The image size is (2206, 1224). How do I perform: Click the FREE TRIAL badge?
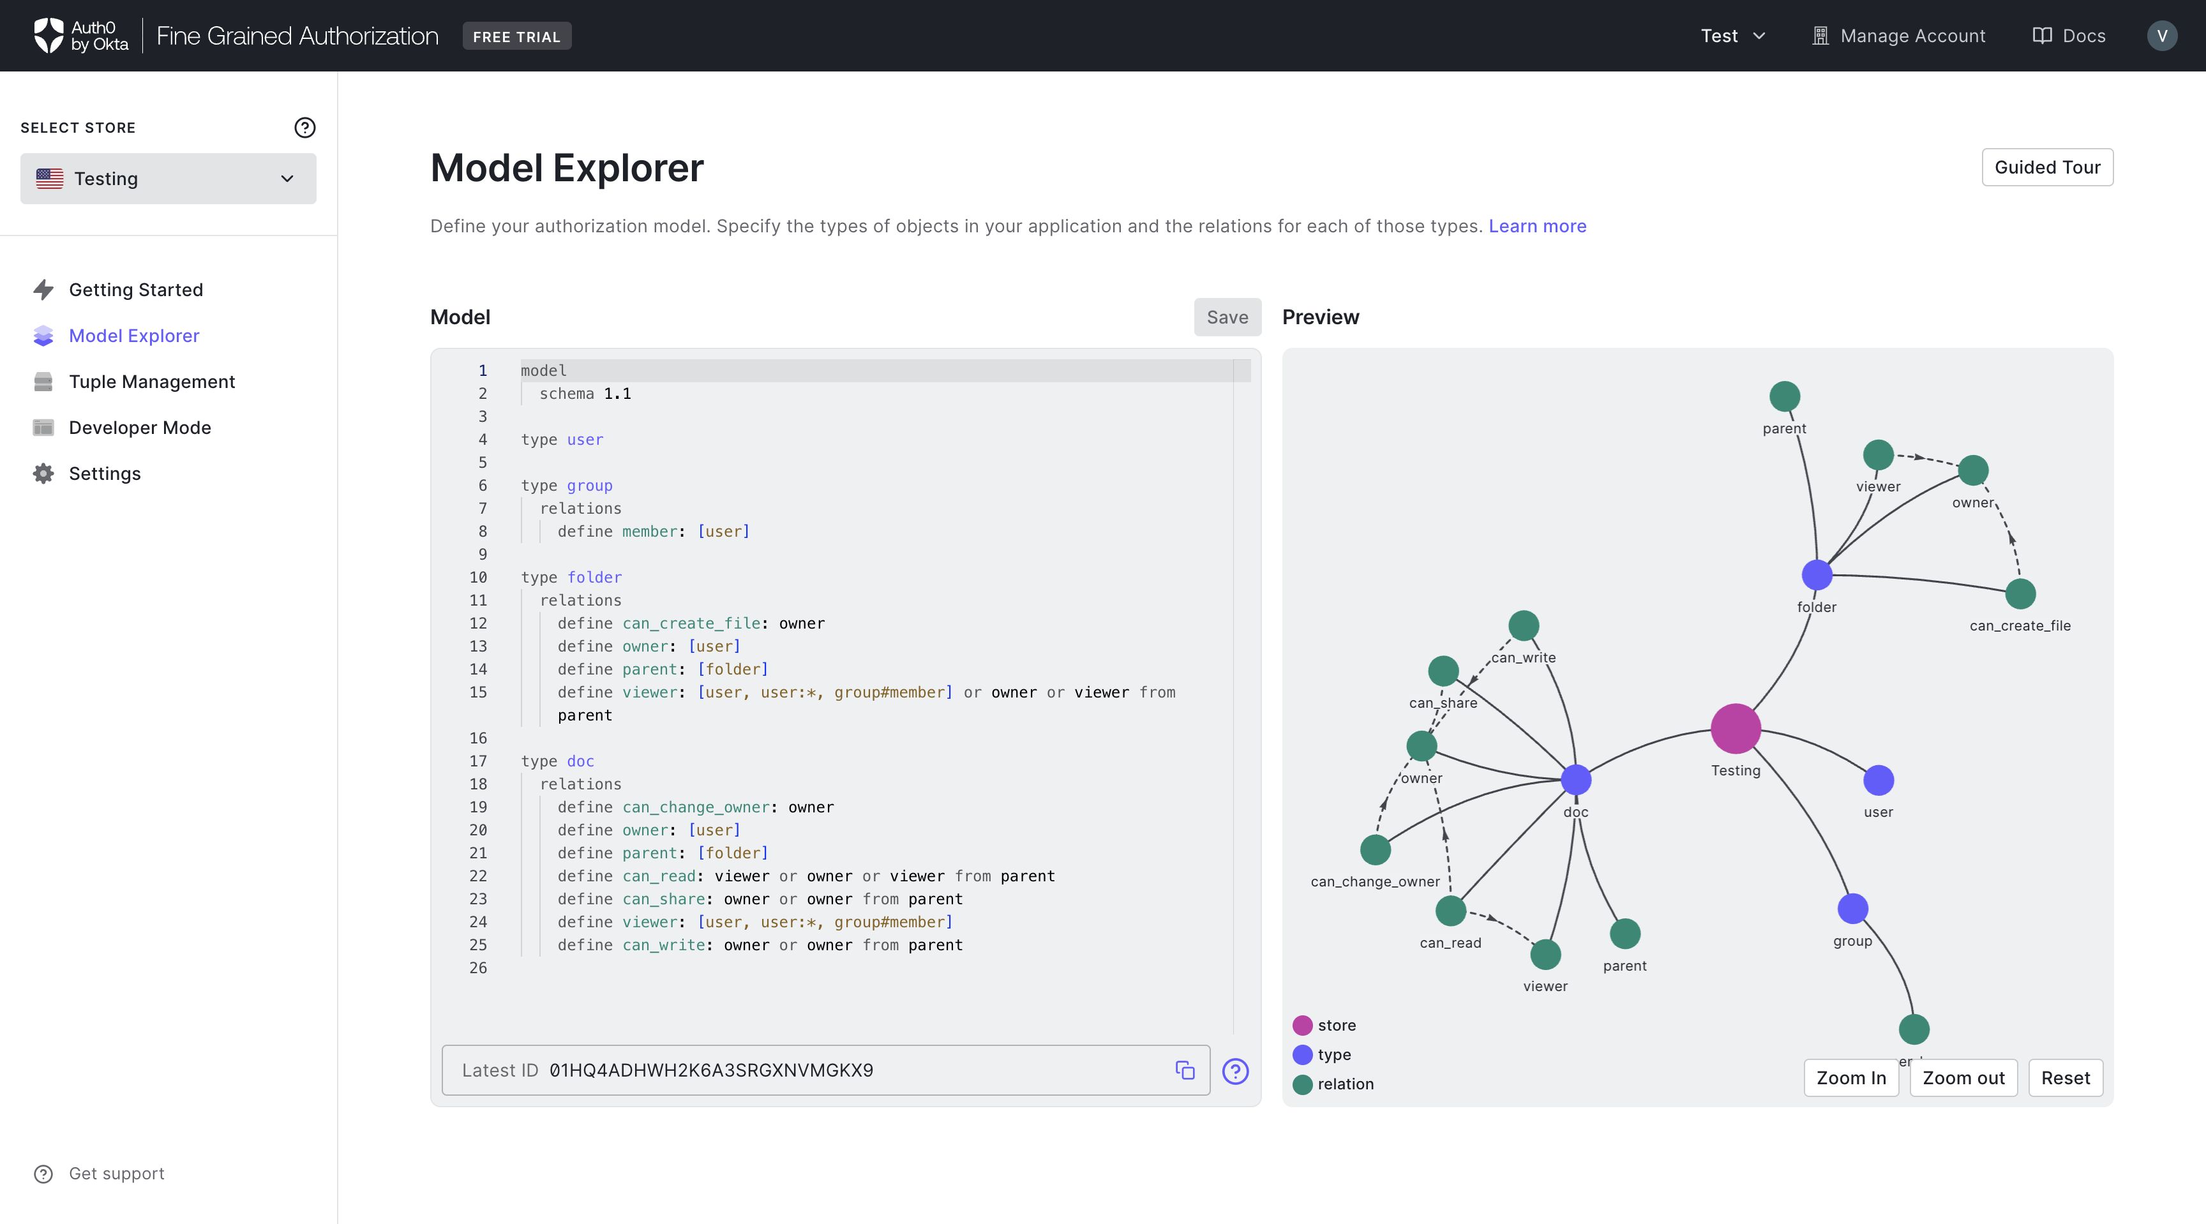516,36
